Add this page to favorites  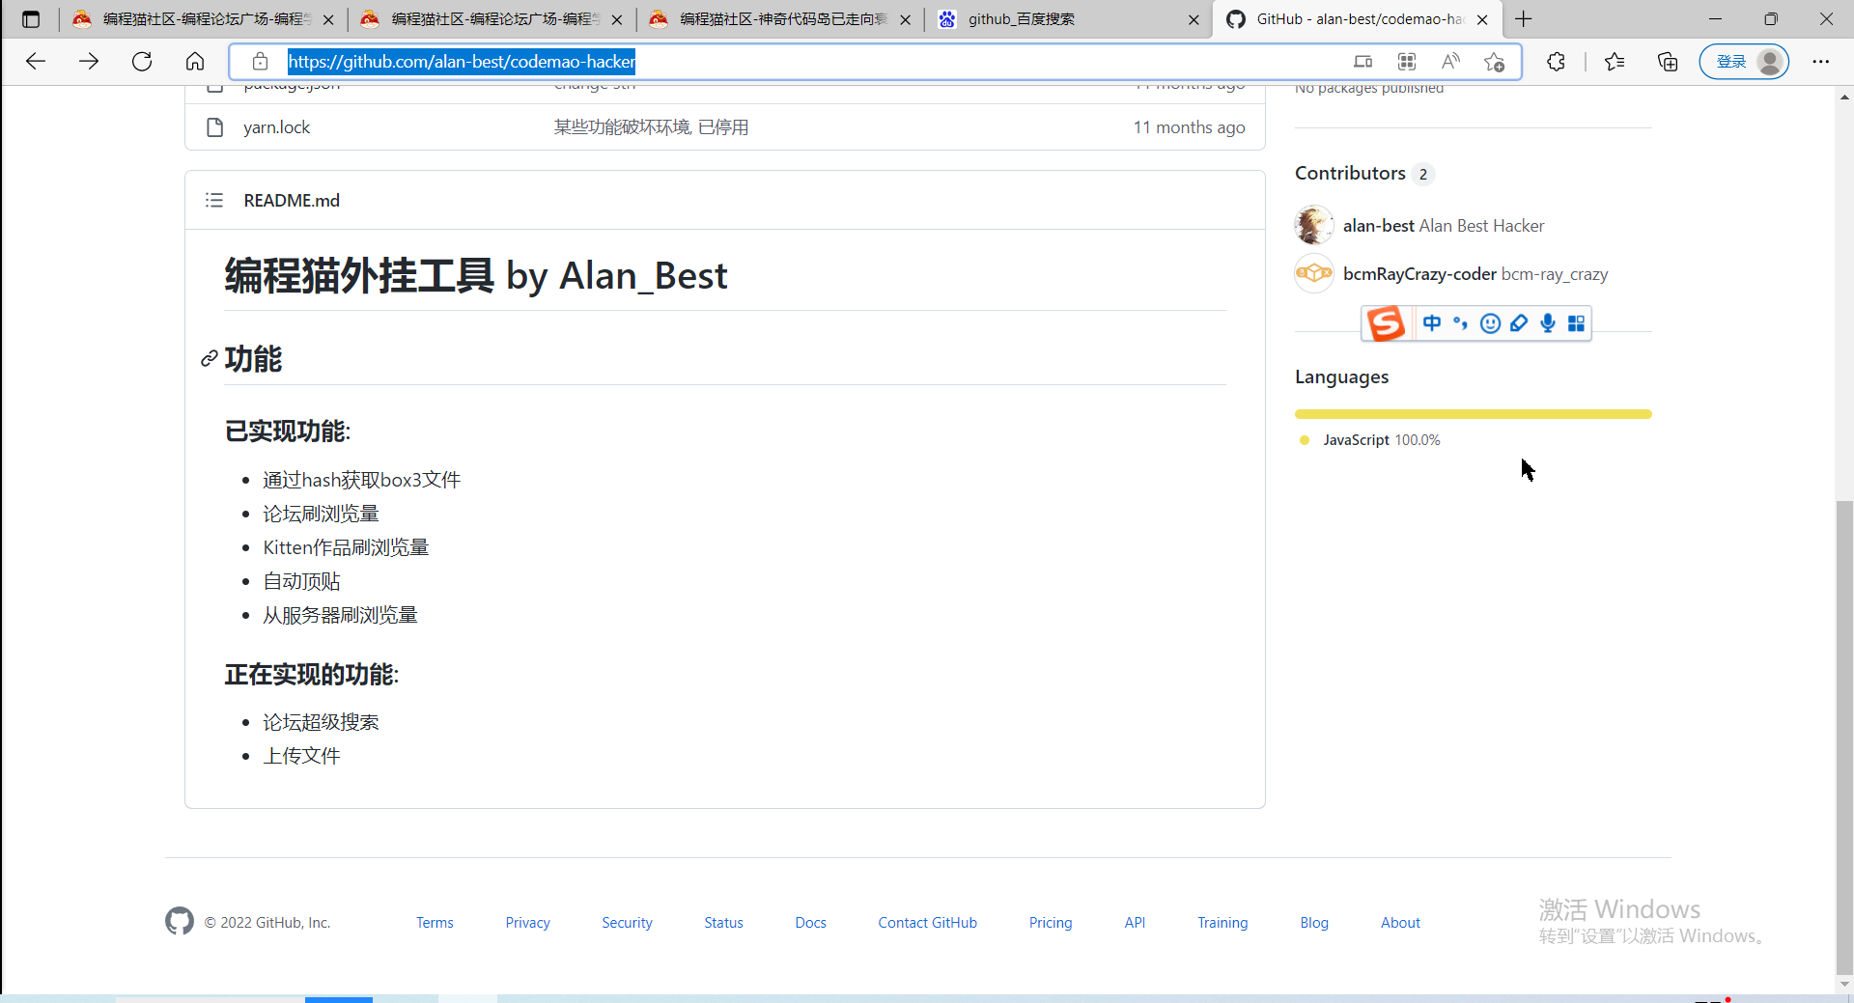point(1495,62)
